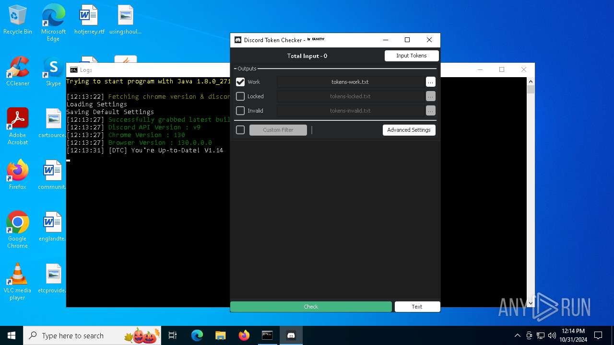Enable the Locked output checkbox
The height and width of the screenshot is (345, 614).
(240, 96)
